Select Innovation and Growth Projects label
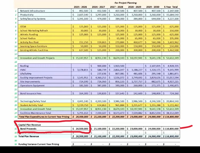200x153 pixels. pyautogui.click(x=37, y=58)
